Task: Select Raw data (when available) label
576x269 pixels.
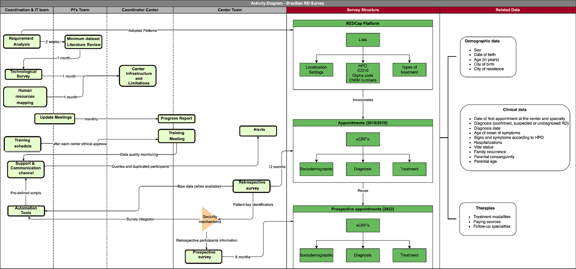Action: tap(199, 186)
